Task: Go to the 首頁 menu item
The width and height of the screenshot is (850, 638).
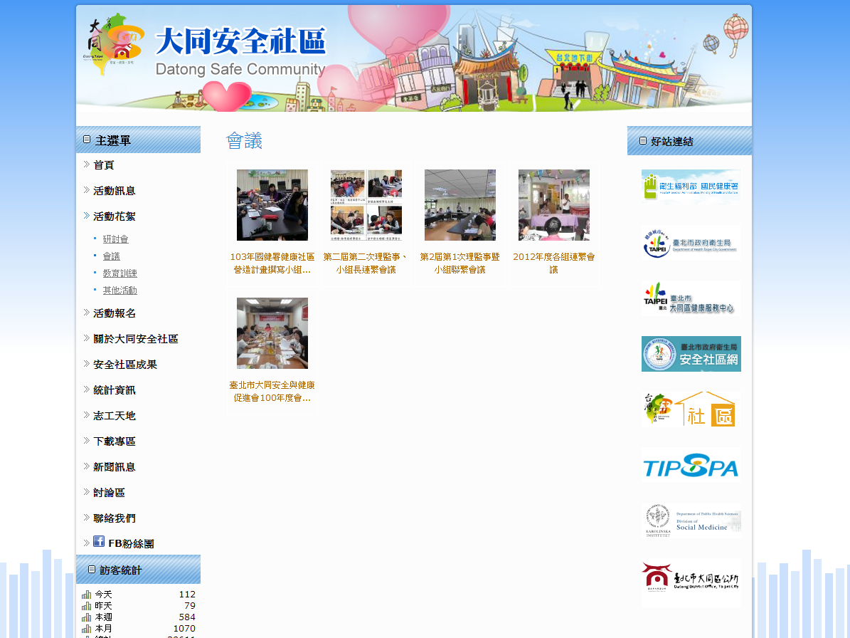Action: [104, 165]
